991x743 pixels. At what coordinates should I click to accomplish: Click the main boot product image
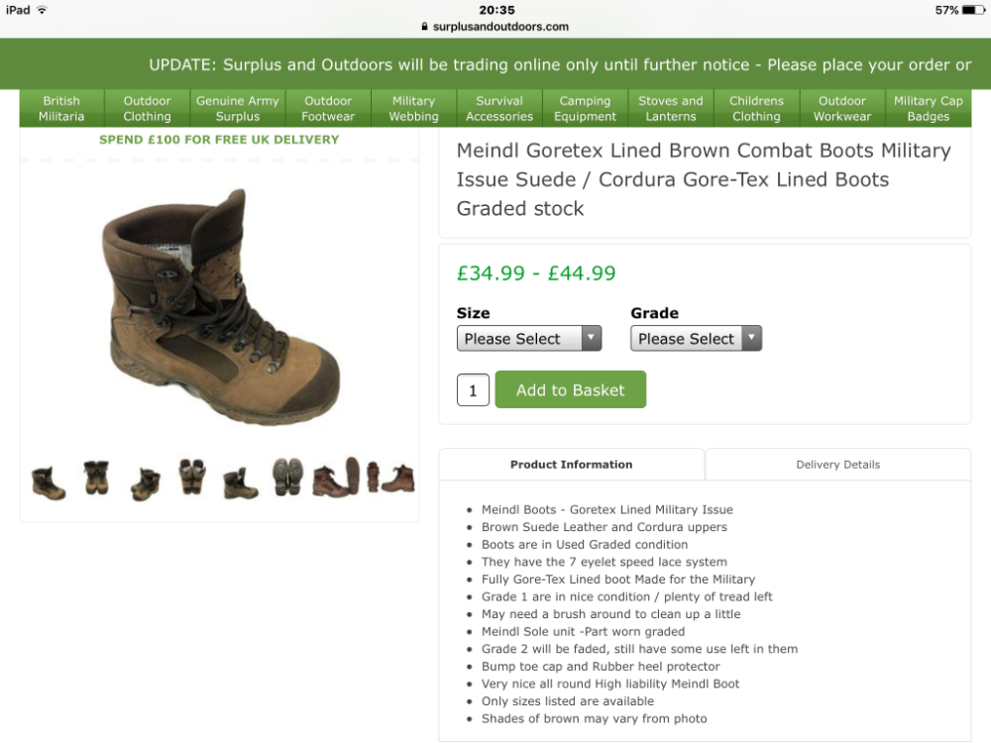tap(220, 306)
